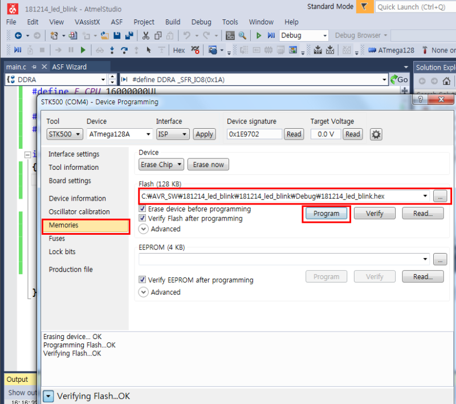
Task: Click the Save floppy disk icon
Action: coord(117,35)
